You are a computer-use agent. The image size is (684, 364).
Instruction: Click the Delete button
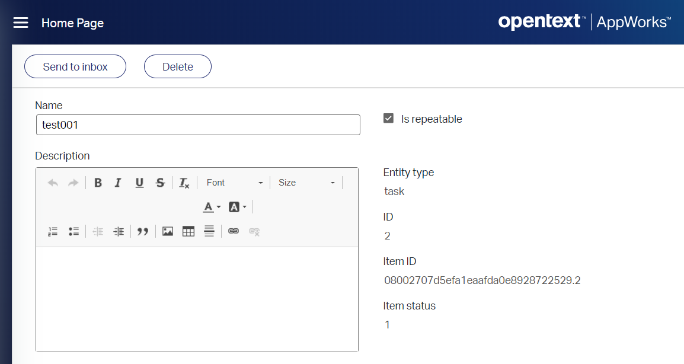point(177,66)
